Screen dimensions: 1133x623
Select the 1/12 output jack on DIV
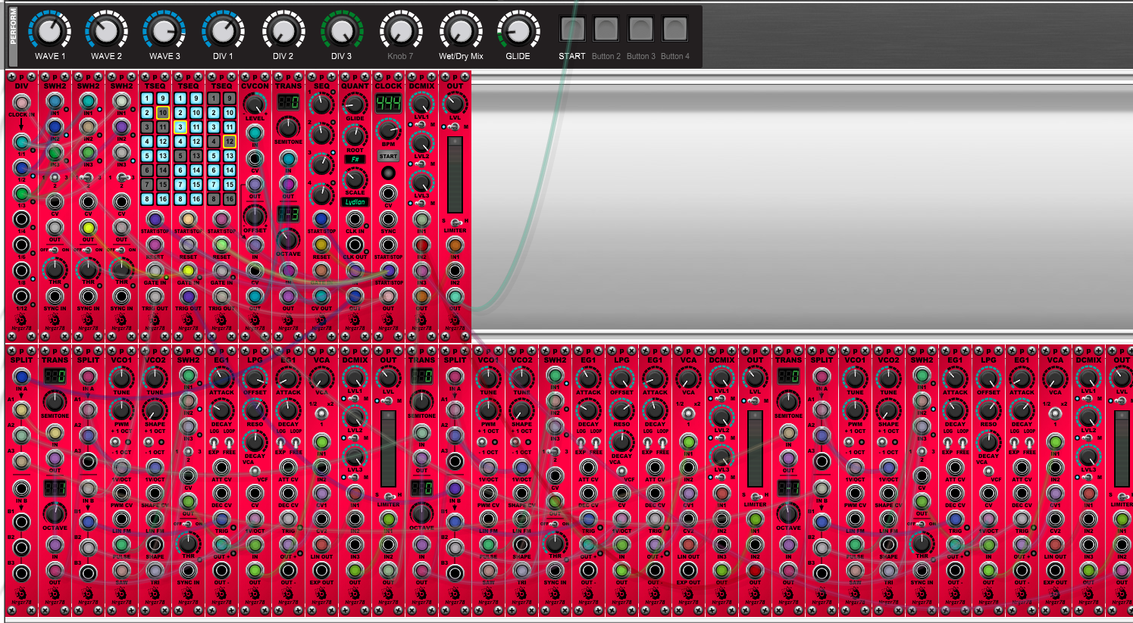point(21,296)
